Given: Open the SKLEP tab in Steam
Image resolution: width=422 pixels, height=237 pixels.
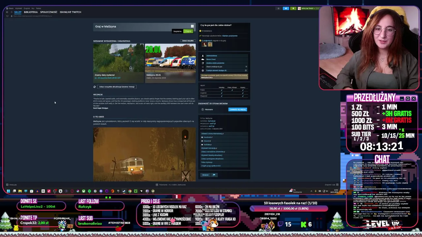Looking at the screenshot, I should pos(18,12).
